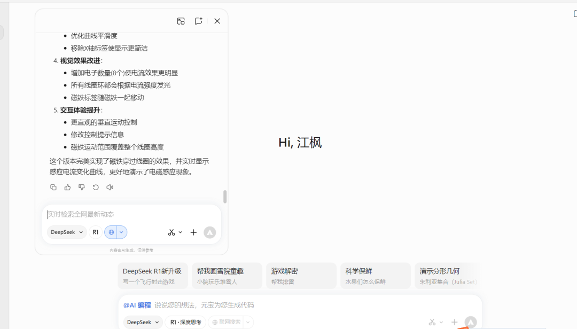
Task: Open the DeepSeek R1新升级 suggestion card
Action: 153,276
